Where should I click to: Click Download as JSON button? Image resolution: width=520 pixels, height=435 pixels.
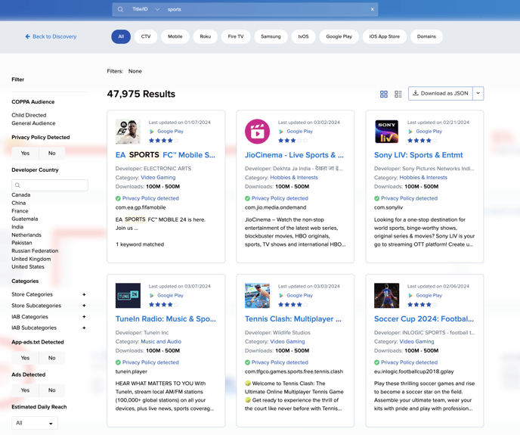[441, 93]
